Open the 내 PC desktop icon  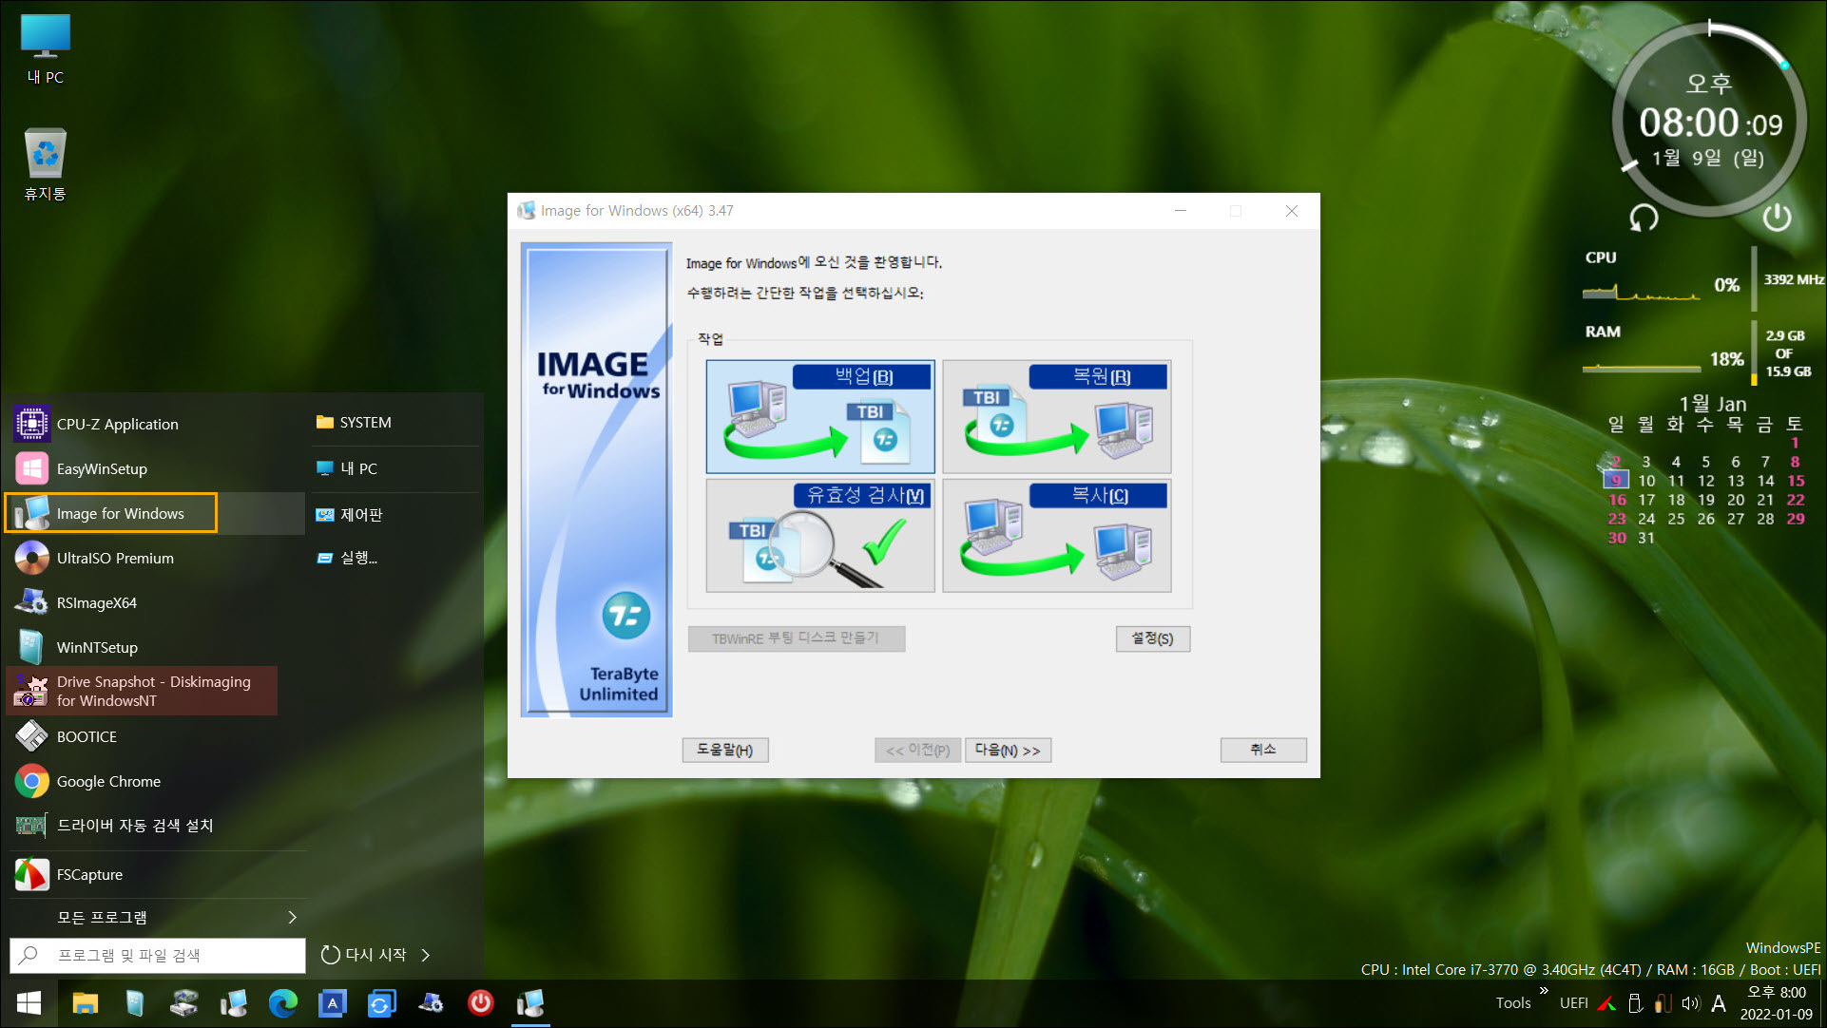tap(45, 49)
